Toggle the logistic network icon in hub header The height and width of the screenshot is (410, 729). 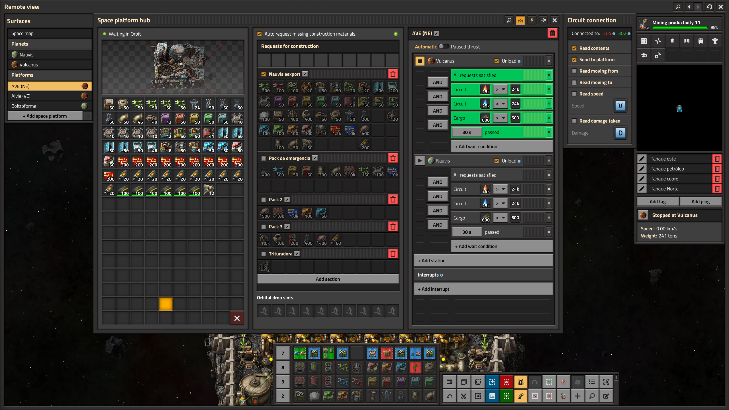(x=520, y=20)
